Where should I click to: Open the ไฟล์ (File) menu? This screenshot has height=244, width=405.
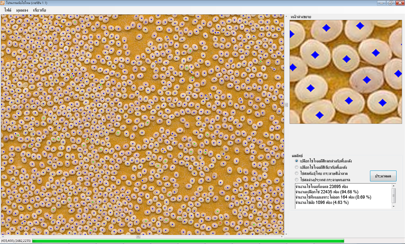pyautogui.click(x=8, y=10)
